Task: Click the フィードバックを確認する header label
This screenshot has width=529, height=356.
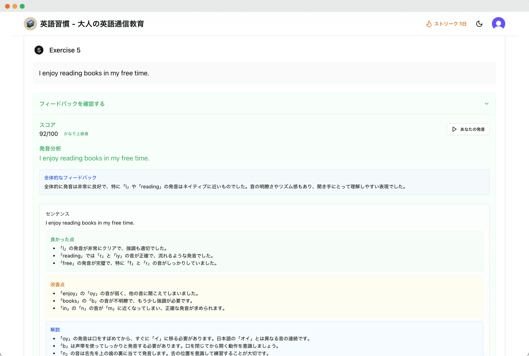Action: pyautogui.click(x=72, y=104)
